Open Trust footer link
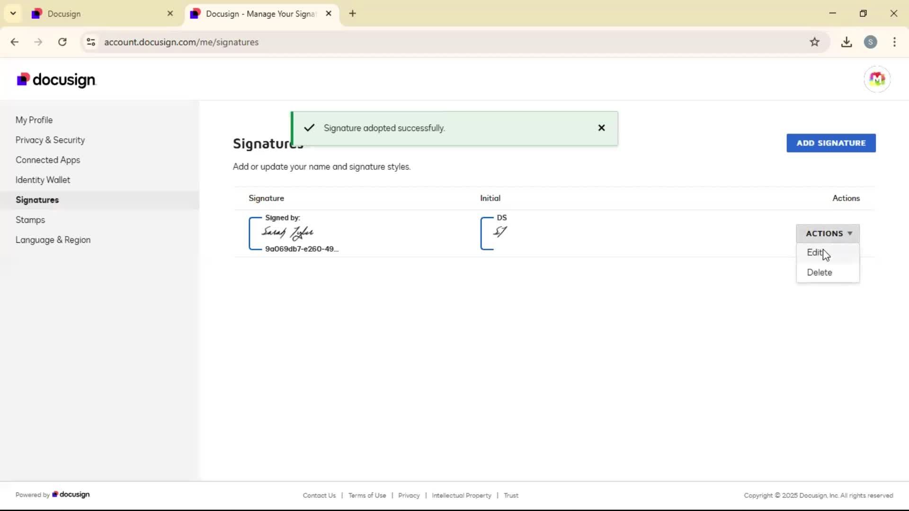The width and height of the screenshot is (909, 511). [511, 495]
